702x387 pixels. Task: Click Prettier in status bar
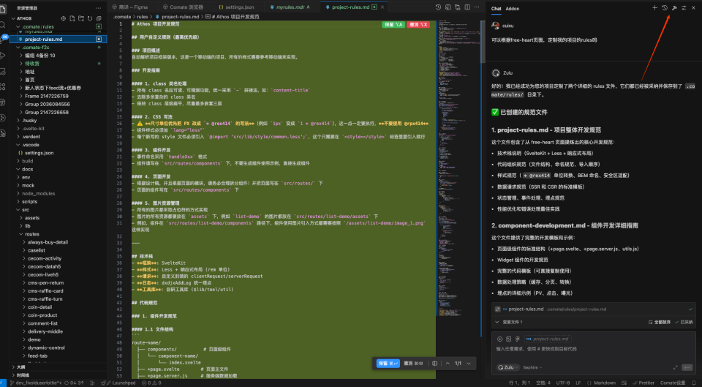pos(643,383)
